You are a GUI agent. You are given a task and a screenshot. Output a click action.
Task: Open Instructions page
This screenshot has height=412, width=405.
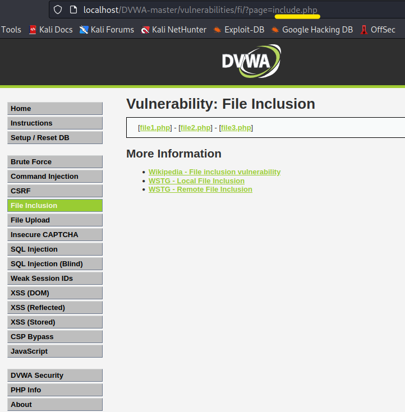click(x=55, y=123)
